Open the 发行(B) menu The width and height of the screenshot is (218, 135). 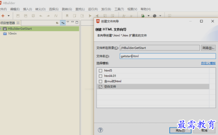click(x=106, y=9)
